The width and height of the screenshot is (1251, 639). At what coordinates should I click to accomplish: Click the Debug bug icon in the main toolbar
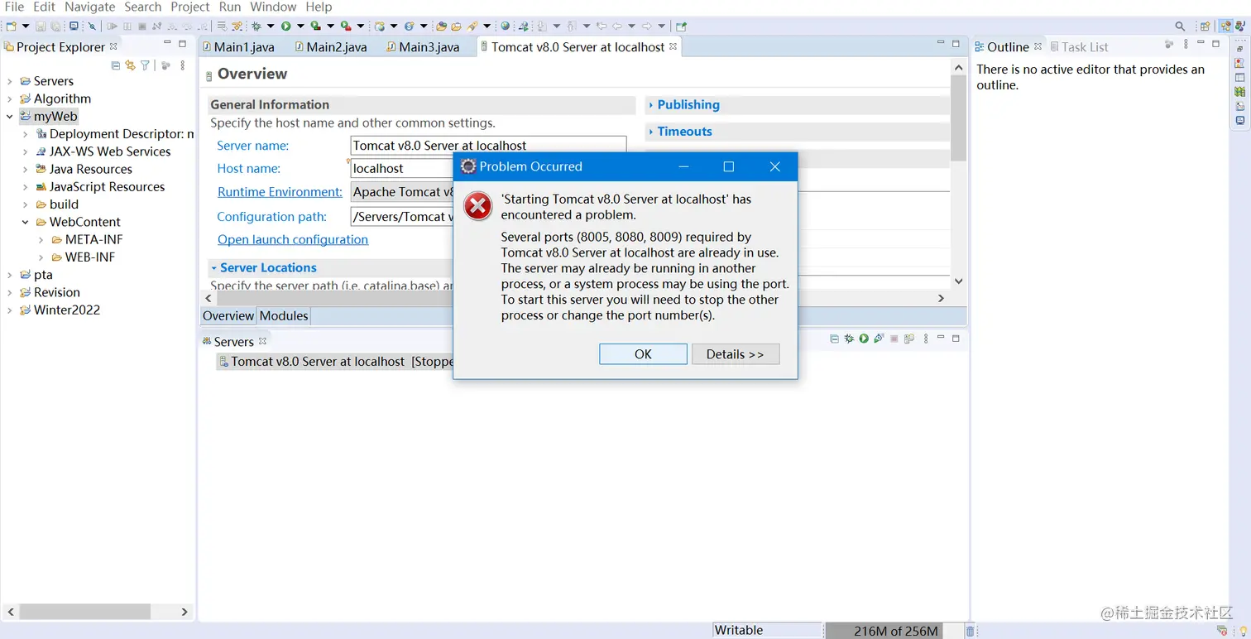(x=256, y=26)
